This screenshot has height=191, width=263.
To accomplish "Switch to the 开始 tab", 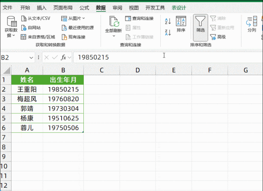I will 25,7.
